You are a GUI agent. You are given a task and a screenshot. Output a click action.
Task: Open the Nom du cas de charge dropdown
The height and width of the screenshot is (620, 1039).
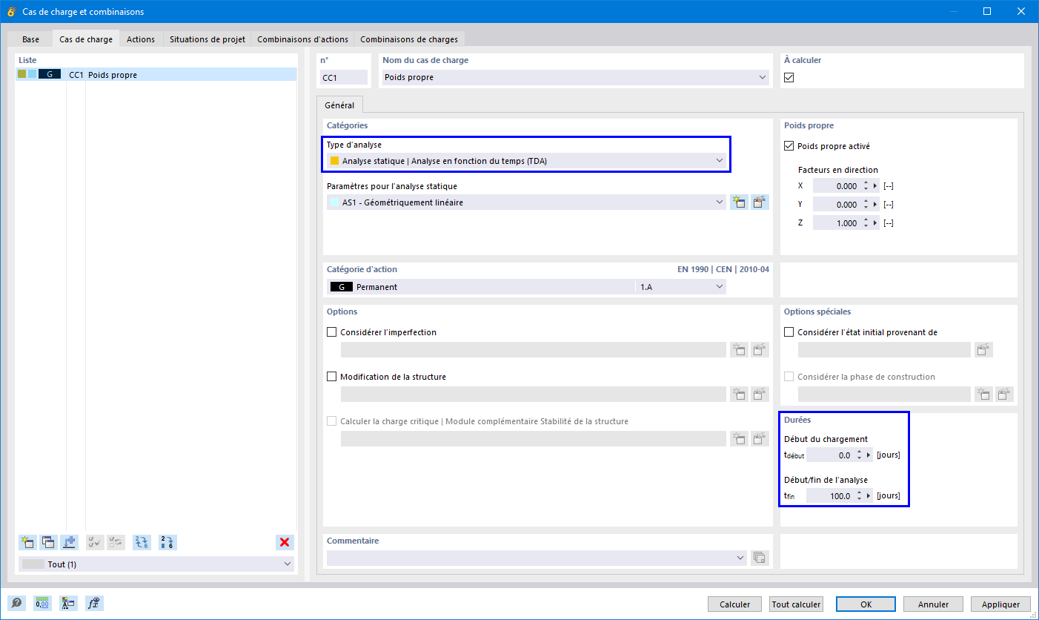click(x=763, y=77)
